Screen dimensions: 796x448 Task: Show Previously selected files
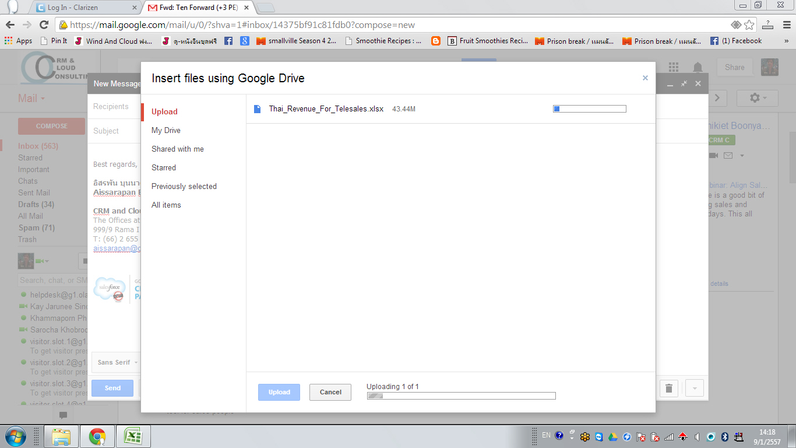point(184,186)
